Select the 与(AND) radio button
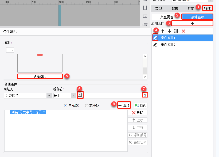Image resolution: width=219 pixels, height=157 pixels. 65,105
